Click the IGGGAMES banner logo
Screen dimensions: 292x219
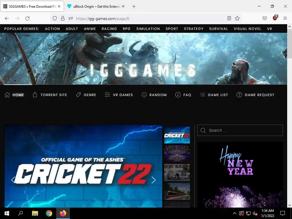click(143, 70)
